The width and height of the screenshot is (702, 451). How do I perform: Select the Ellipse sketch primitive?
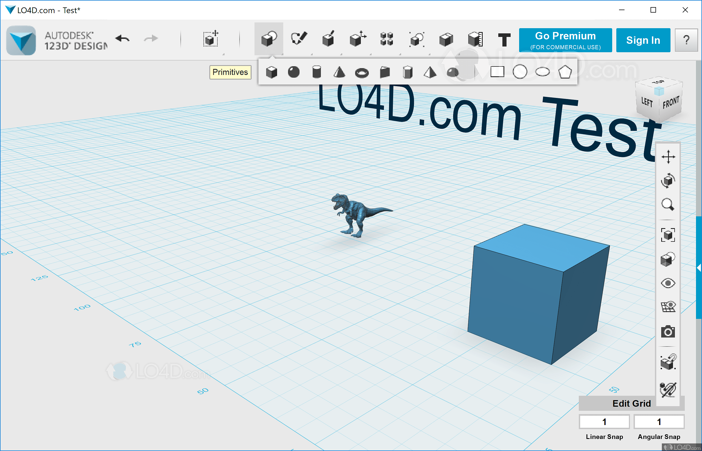pos(543,72)
